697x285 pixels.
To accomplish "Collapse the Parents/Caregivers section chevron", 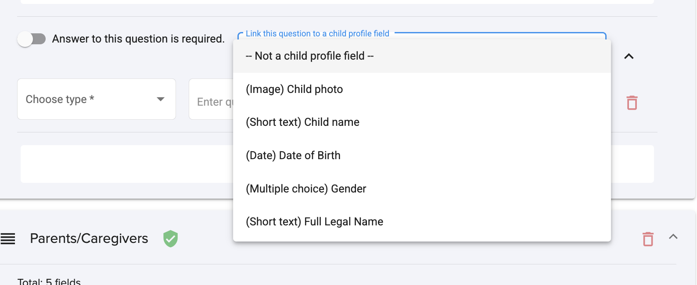I will pos(673,237).
